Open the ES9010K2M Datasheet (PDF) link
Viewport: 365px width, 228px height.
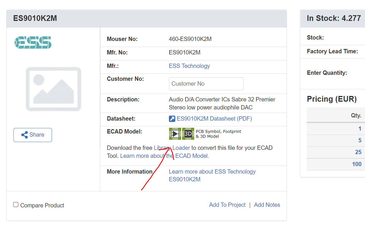[x=214, y=119]
